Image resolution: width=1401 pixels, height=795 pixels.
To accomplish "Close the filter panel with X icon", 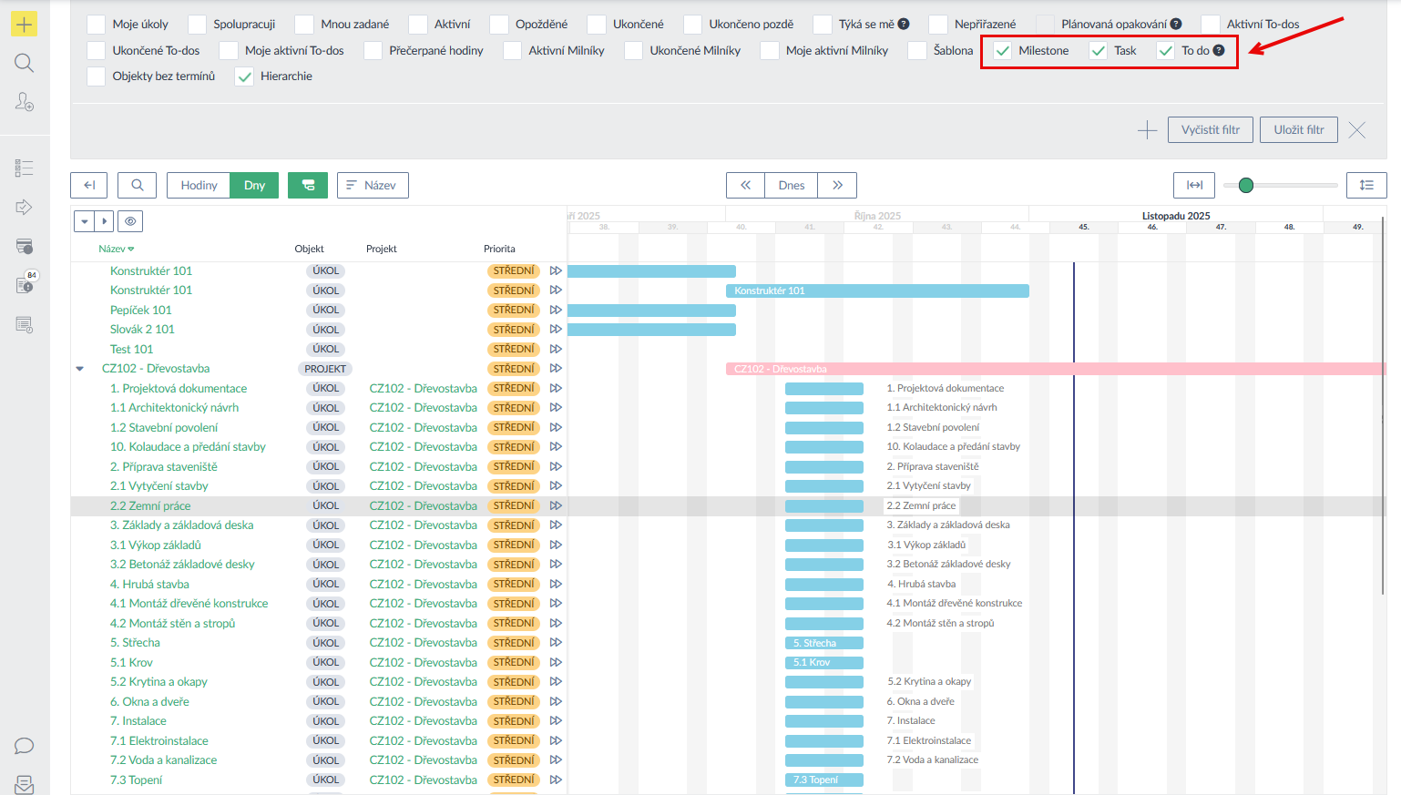I will [1356, 130].
